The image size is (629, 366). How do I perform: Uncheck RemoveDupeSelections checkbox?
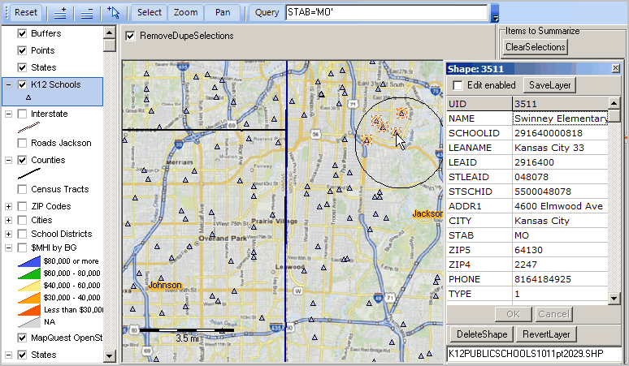click(130, 36)
